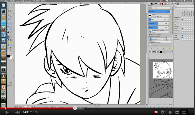The image size is (195, 115).
Task: Open the Ubuntu Dash home button
Action: coord(3,5)
